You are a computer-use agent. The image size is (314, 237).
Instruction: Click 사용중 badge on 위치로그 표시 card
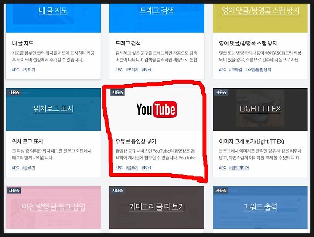(x=14, y=93)
